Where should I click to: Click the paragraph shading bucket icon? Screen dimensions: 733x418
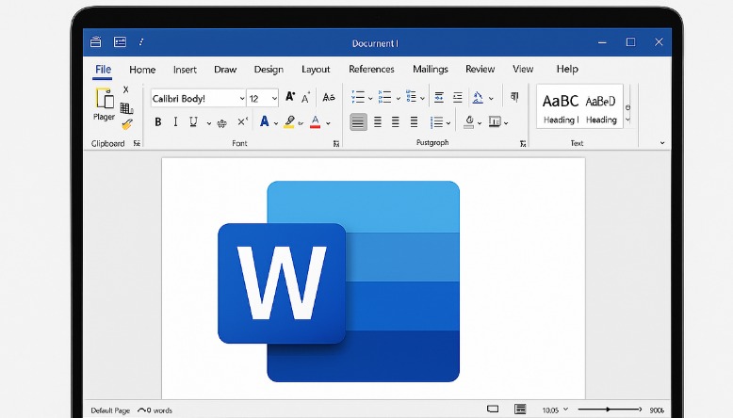coord(469,121)
